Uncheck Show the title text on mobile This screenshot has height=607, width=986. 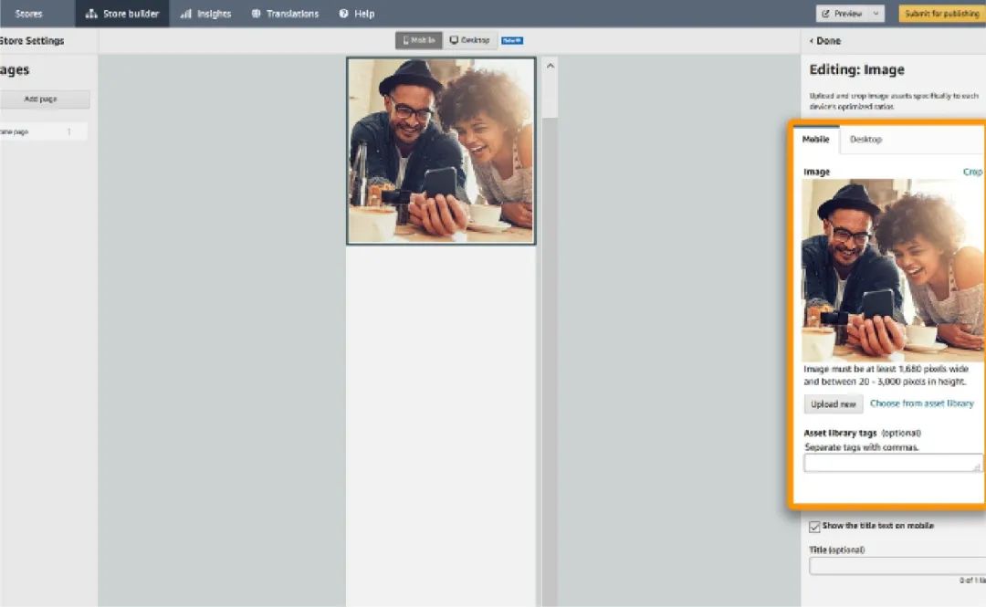(814, 527)
